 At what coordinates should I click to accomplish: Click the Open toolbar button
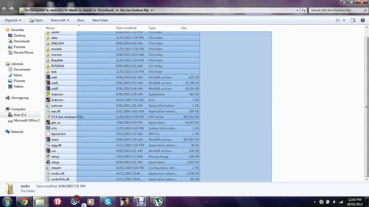pyautogui.click(x=36, y=20)
